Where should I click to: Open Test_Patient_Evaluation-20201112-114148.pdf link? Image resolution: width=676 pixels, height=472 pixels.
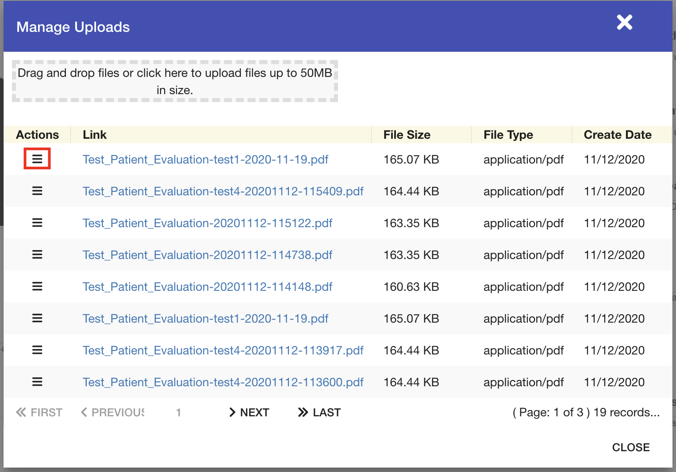(207, 287)
